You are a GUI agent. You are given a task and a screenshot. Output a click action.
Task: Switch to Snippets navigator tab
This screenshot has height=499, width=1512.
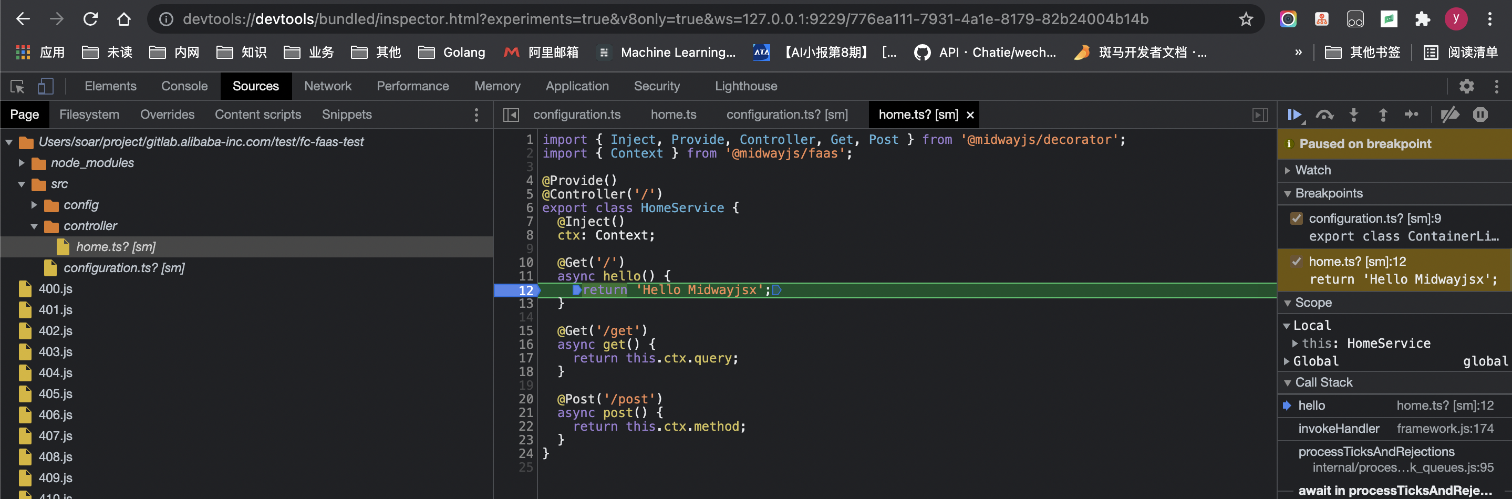[346, 115]
